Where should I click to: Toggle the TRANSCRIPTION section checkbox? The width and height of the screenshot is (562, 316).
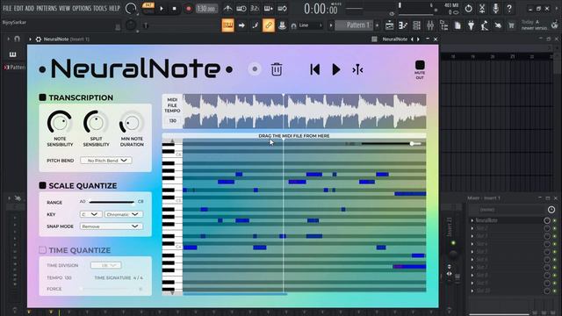[x=43, y=97]
